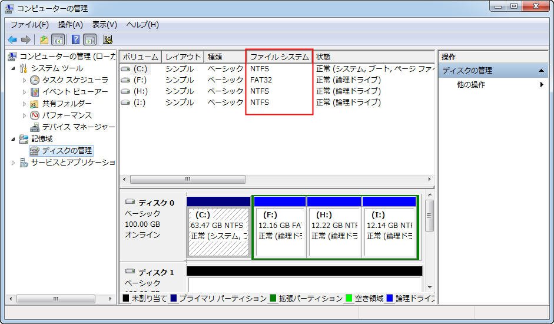Click the tree pane horizontal scrollbar thumb
This screenshot has height=324, width=554.
click(56, 299)
